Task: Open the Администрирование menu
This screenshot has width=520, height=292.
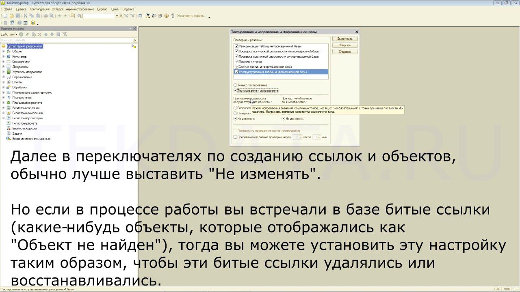Action: tap(80, 9)
